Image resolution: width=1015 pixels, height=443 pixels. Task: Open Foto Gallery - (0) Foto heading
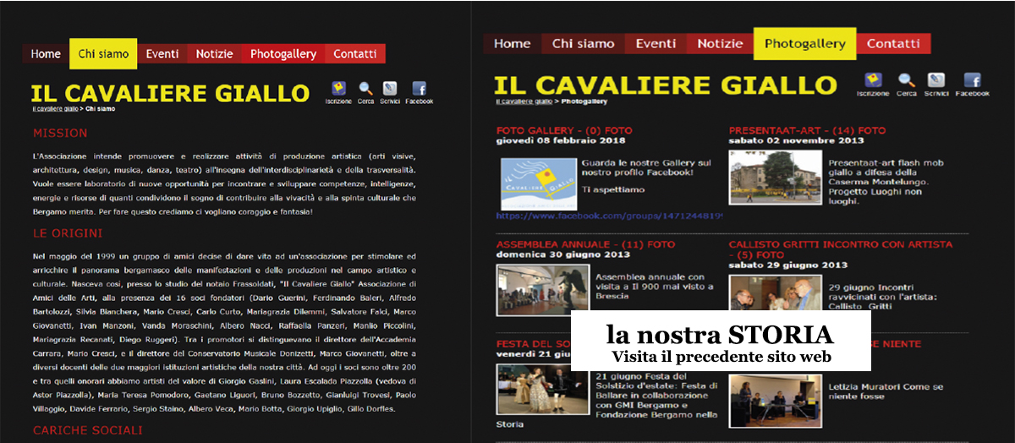[x=564, y=131]
